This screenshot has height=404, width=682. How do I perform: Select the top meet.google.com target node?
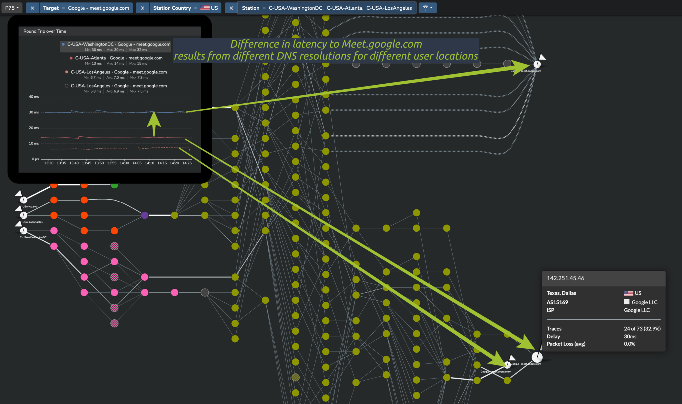point(537,64)
